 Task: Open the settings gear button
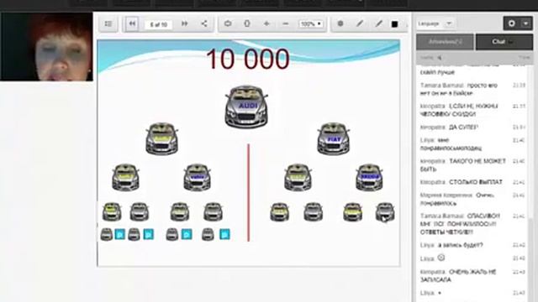point(512,23)
